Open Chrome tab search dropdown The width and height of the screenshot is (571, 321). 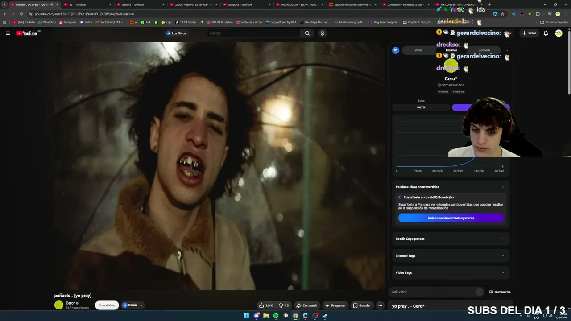point(4,4)
